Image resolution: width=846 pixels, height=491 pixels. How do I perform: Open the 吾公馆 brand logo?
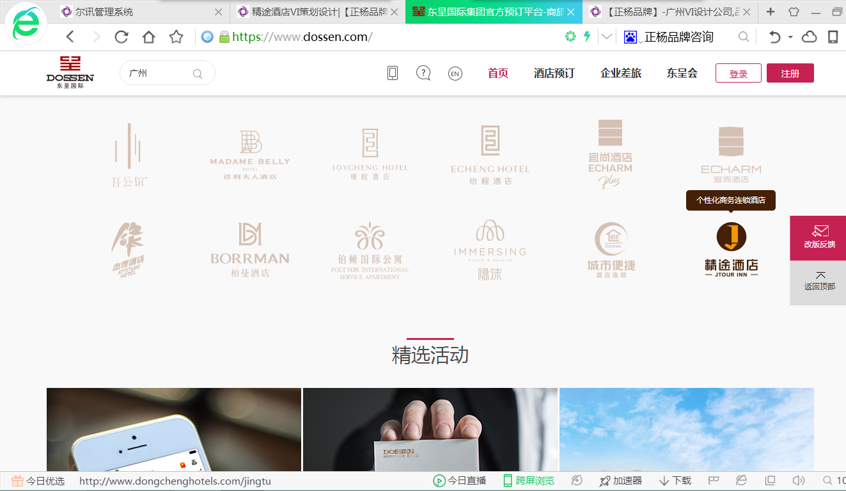point(129,155)
